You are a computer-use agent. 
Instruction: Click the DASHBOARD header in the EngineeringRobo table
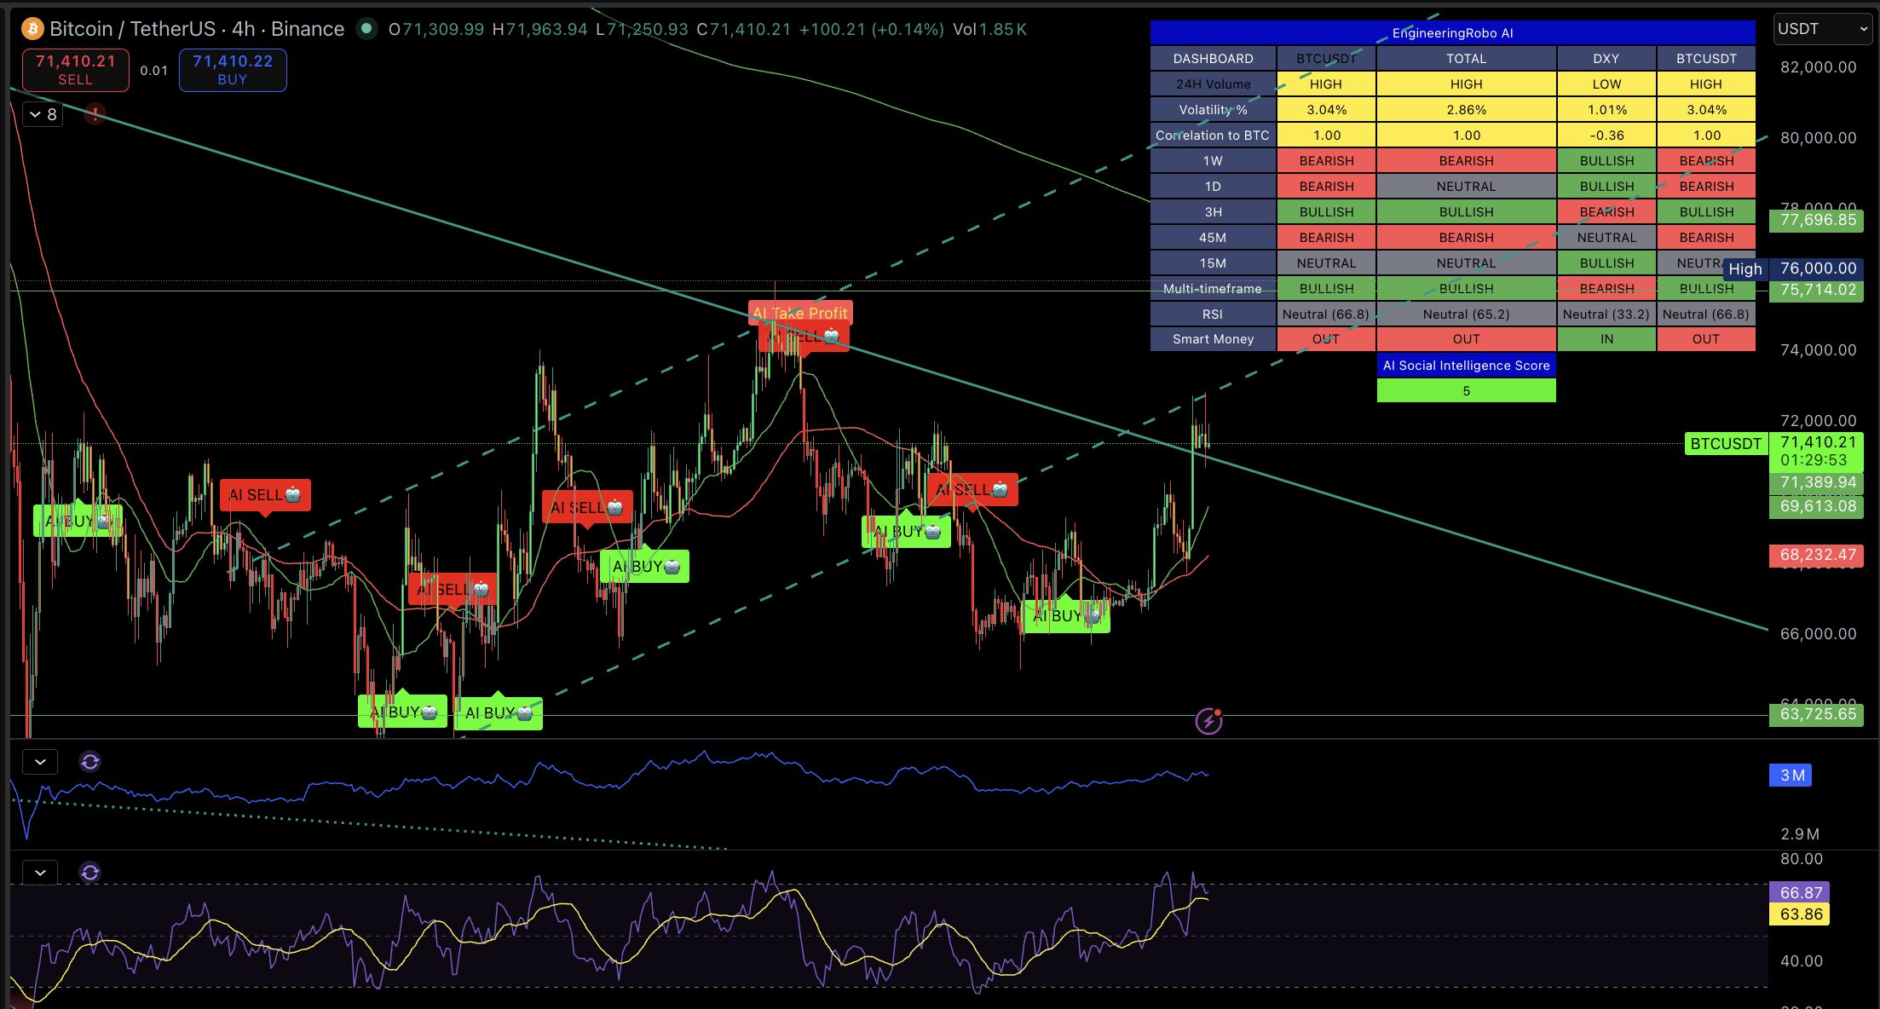(1212, 58)
